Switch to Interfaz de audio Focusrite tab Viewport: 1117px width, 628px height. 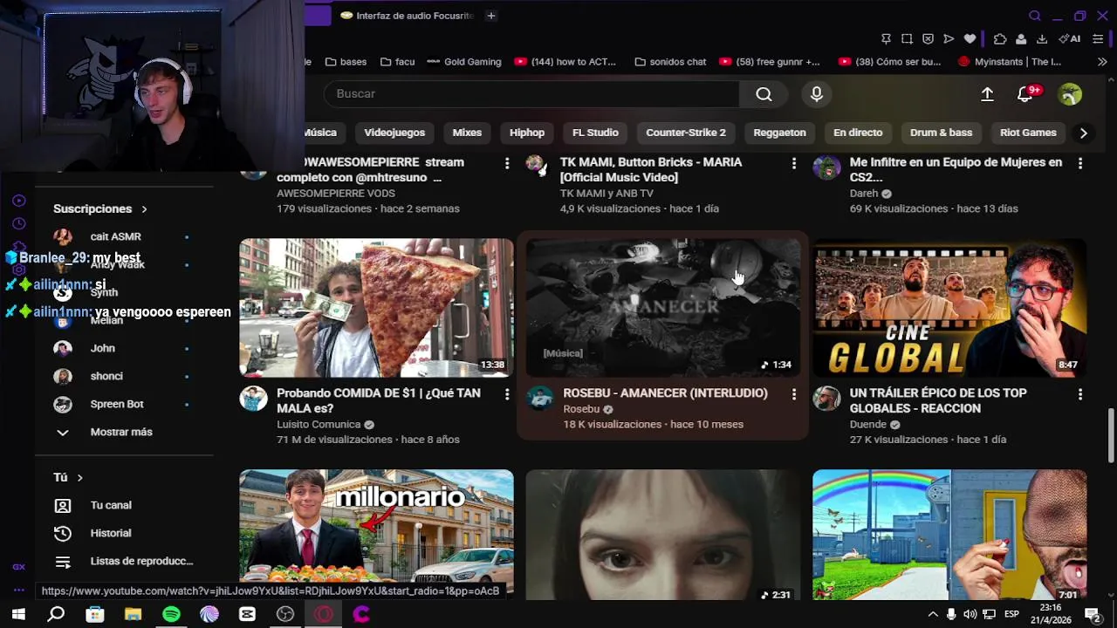pyautogui.click(x=407, y=16)
